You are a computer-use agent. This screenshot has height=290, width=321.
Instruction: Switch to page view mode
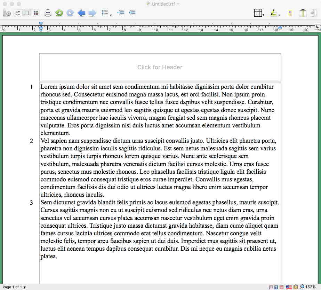[26, 13]
